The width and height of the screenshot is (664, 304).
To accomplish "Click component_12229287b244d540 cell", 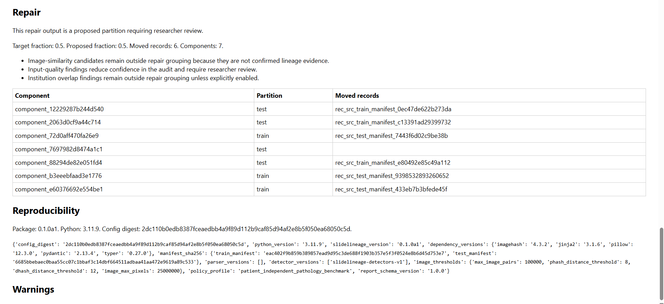I will tap(133, 109).
